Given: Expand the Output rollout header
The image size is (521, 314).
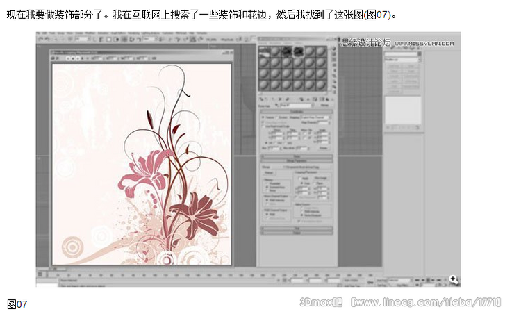Looking at the screenshot, I should point(297,233).
